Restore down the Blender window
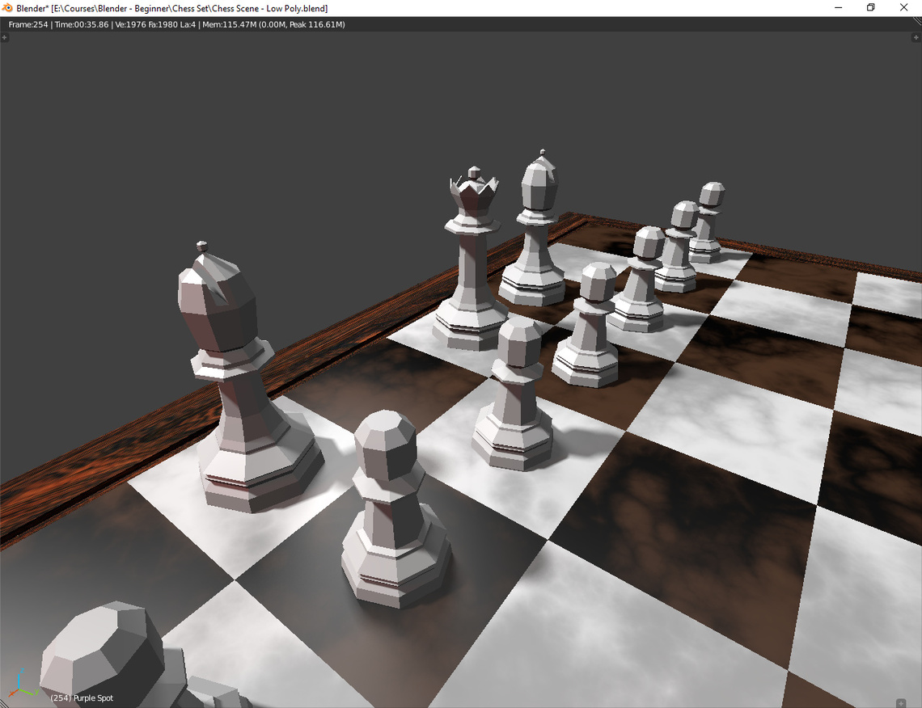 click(871, 7)
